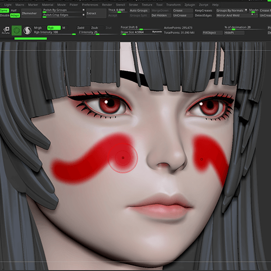
Task: Toggle the Double option
Action: 4,16
